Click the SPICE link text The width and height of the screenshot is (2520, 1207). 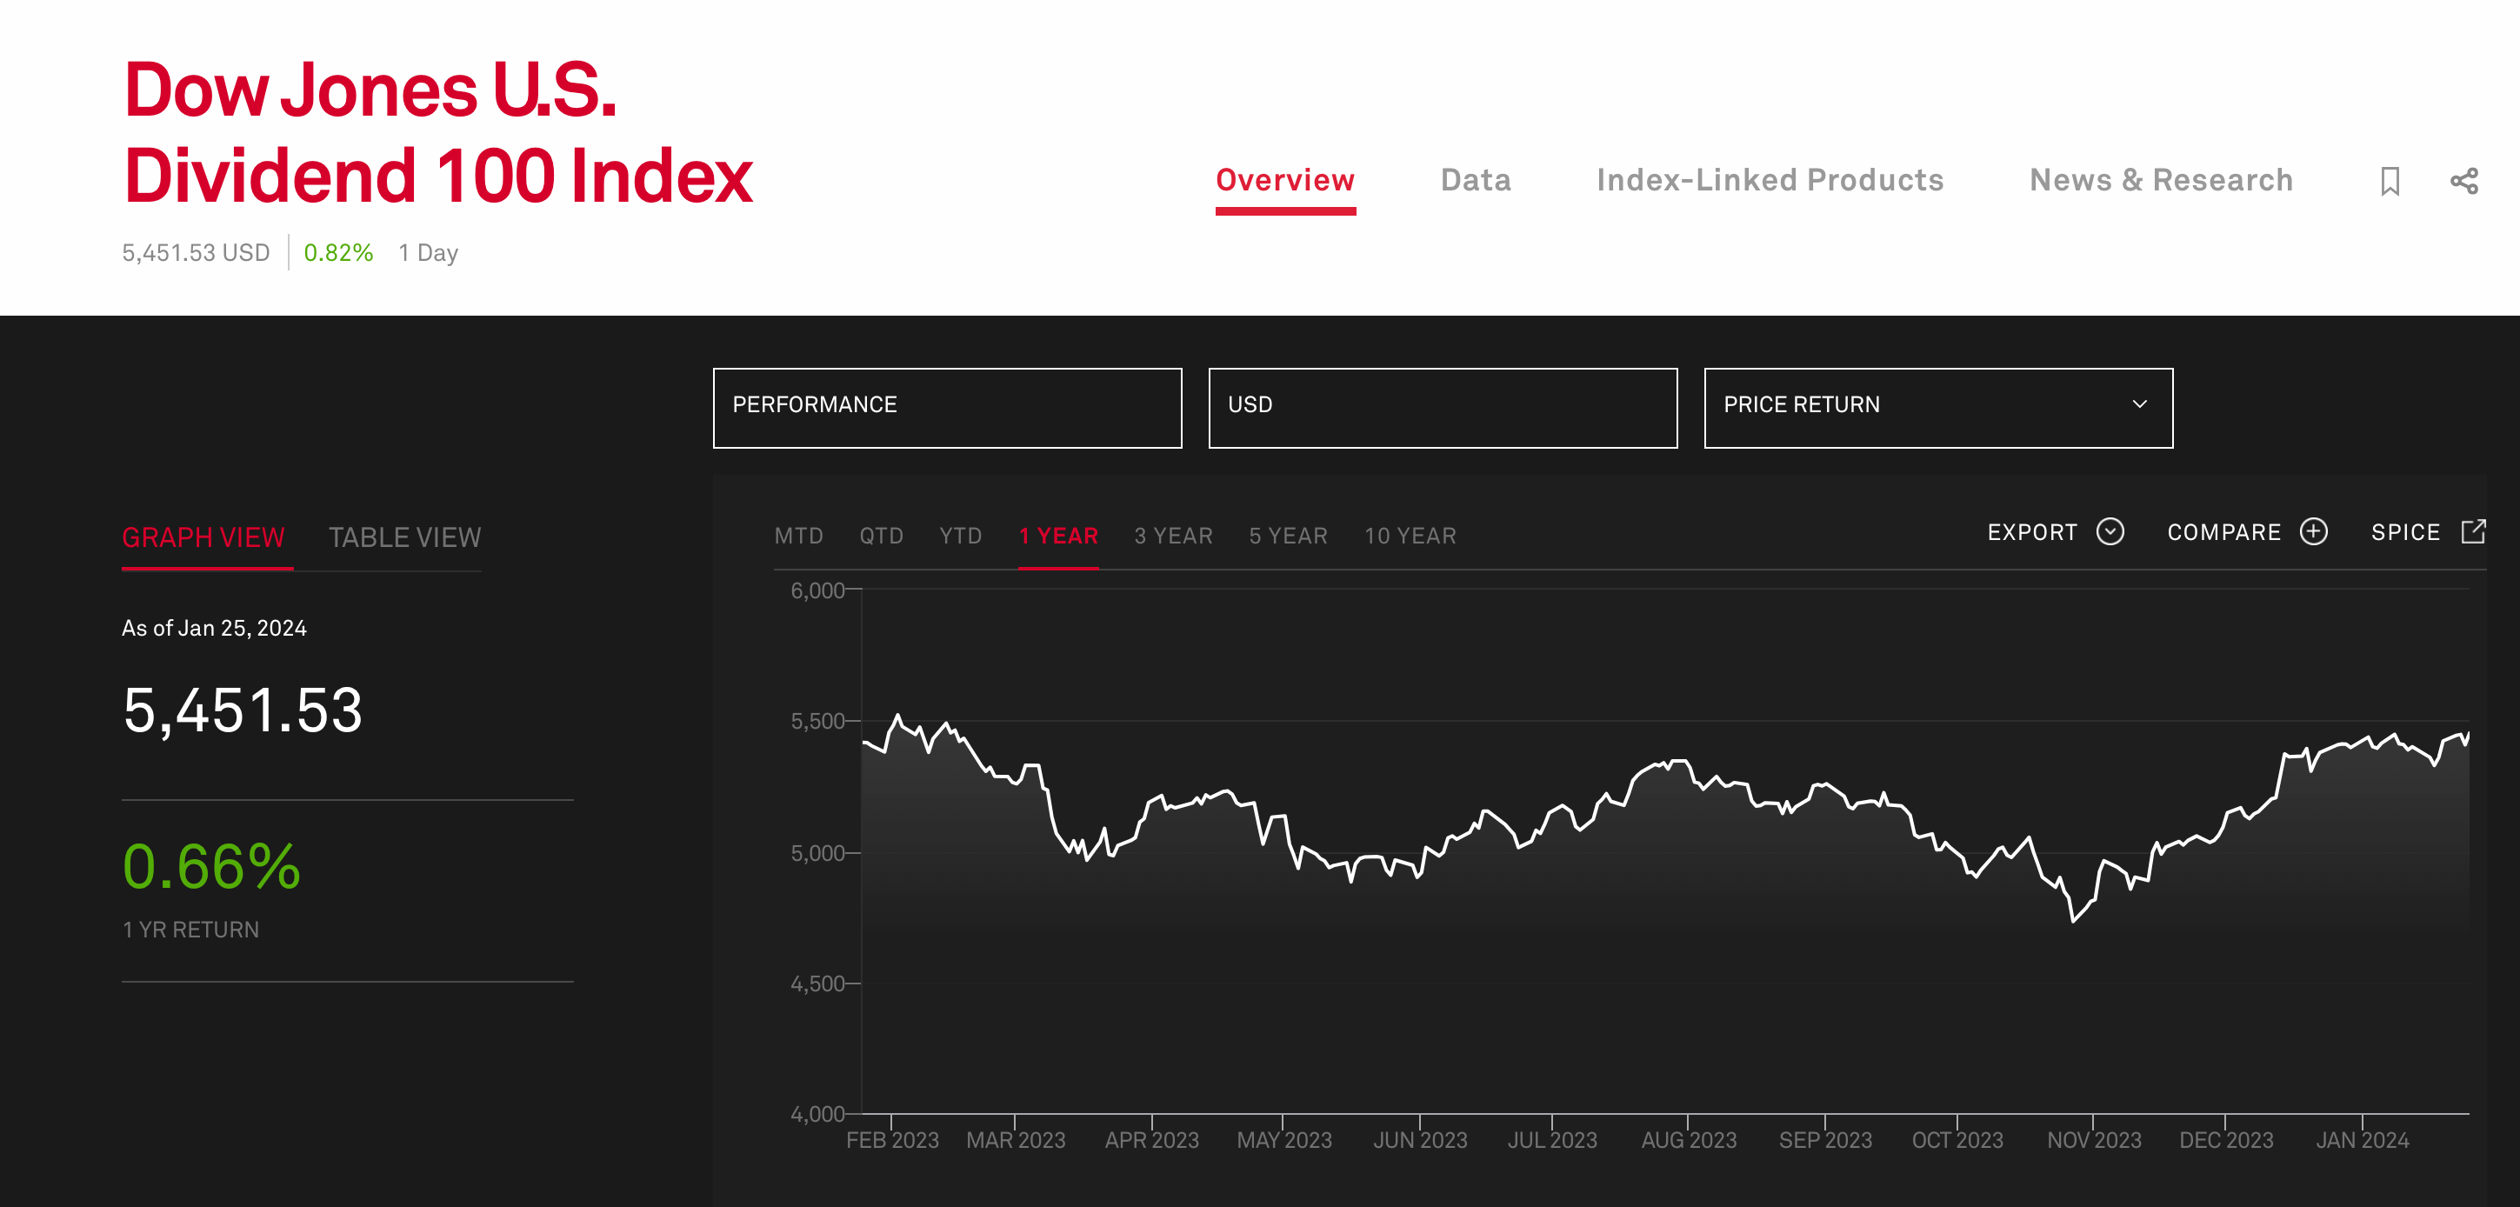2405,532
